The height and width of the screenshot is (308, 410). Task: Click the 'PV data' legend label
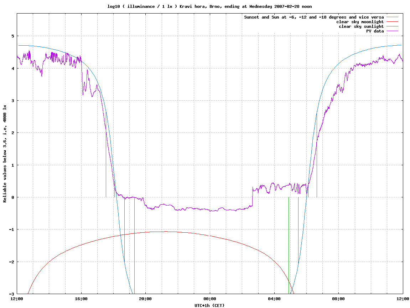click(375, 31)
